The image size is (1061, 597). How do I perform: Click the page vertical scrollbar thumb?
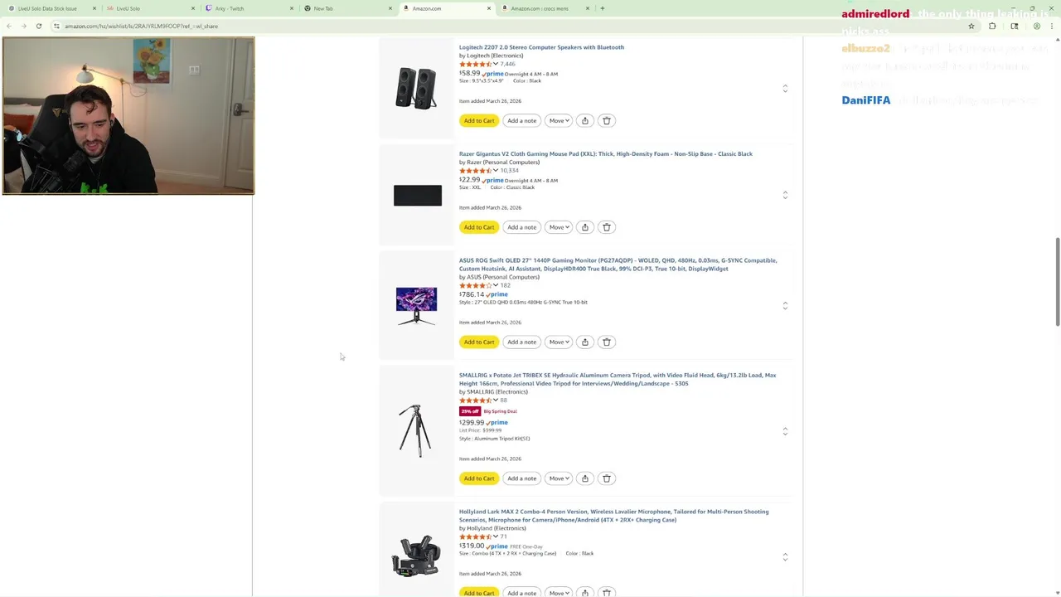pyautogui.click(x=1057, y=282)
